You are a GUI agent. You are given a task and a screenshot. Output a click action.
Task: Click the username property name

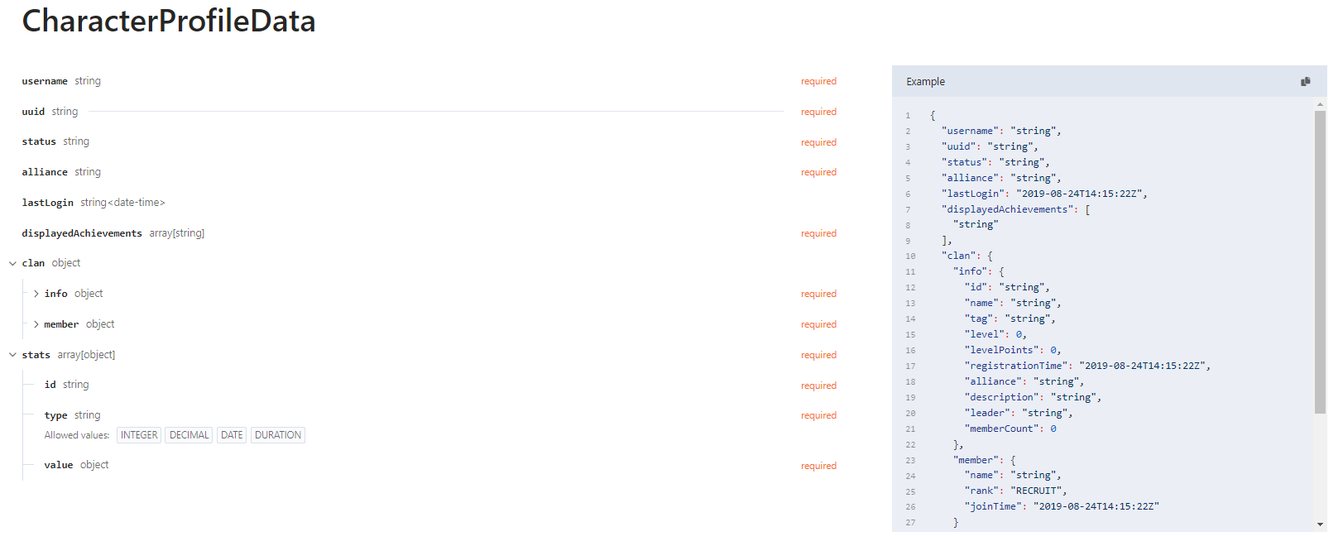(x=45, y=82)
